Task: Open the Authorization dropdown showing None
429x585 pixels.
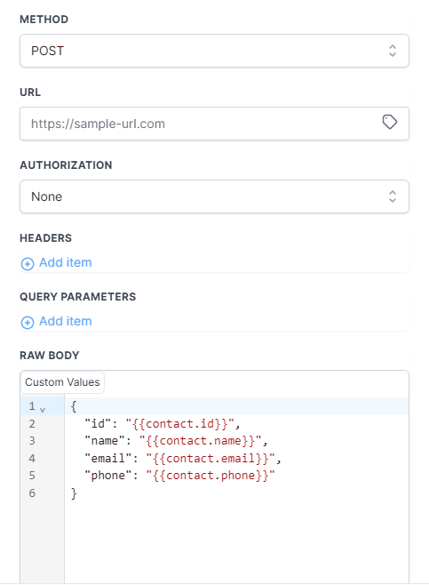Action: [x=214, y=196]
